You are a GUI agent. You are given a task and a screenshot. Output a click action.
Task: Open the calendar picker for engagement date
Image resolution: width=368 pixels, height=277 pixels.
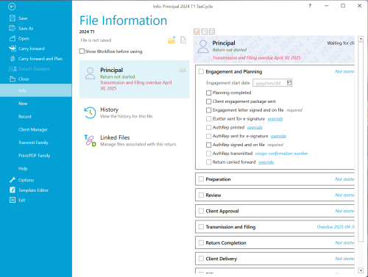(x=289, y=83)
